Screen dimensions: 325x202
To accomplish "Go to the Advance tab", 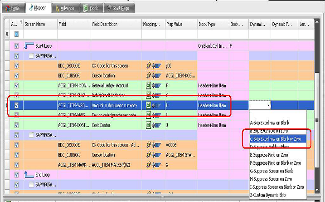I will pos(65,8).
